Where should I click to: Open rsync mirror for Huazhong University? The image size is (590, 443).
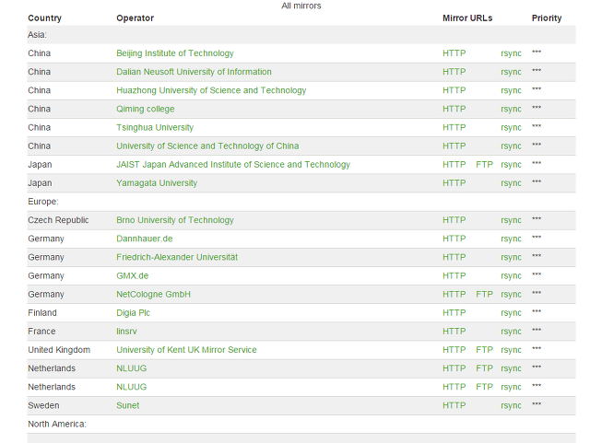[511, 90]
